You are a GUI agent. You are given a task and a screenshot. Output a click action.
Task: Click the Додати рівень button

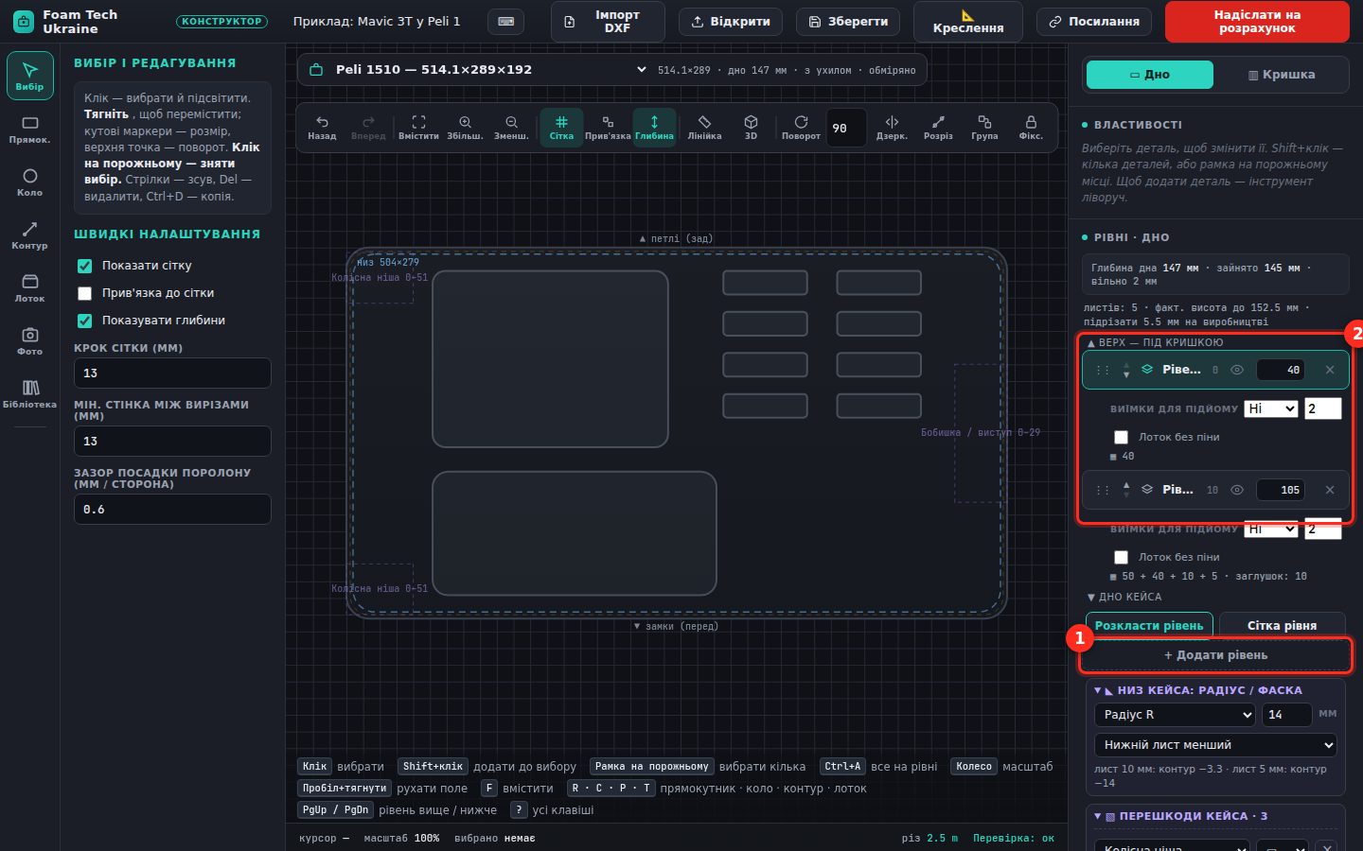click(1215, 655)
